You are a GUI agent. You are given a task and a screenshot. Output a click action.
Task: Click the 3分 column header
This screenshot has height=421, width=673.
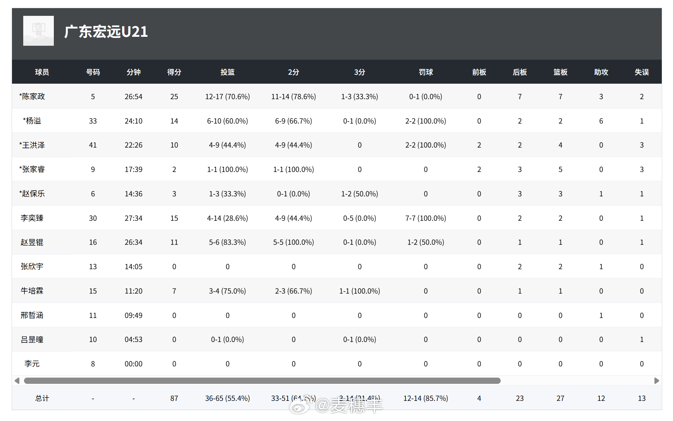360,72
